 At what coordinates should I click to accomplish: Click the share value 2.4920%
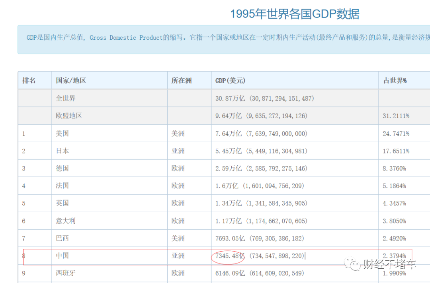394,238
